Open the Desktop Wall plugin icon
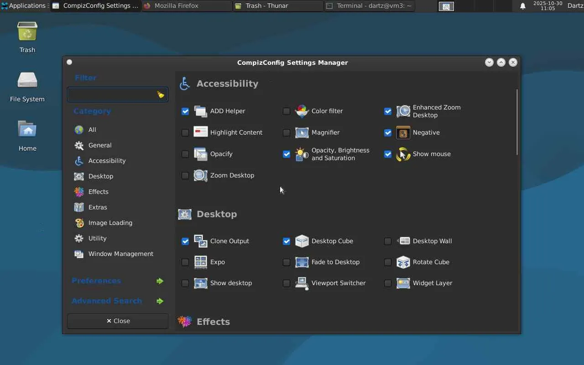Screen dimensions: 584x365 (403, 241)
